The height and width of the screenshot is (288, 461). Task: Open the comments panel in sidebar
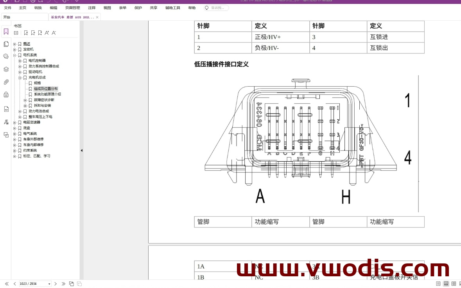click(5, 56)
